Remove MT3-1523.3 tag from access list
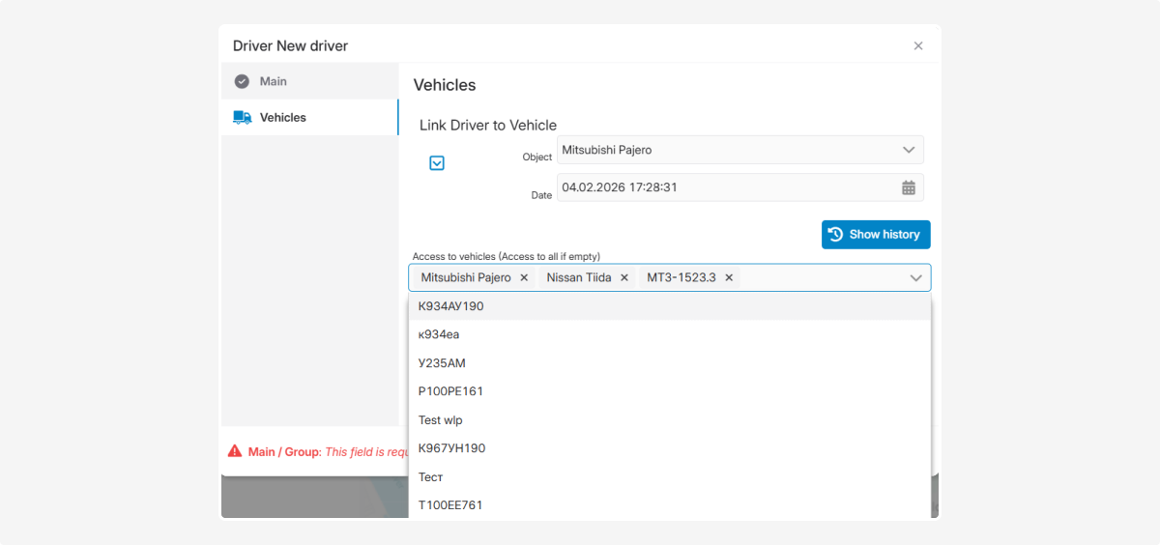The width and height of the screenshot is (1160, 545). tap(729, 277)
